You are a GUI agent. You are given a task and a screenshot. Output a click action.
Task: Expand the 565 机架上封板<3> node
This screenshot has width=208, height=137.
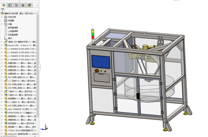[2, 84]
